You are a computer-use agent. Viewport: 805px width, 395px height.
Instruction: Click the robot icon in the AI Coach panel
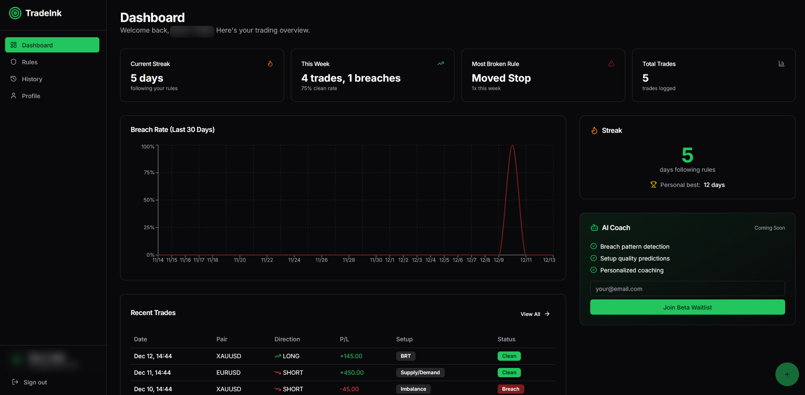point(594,227)
